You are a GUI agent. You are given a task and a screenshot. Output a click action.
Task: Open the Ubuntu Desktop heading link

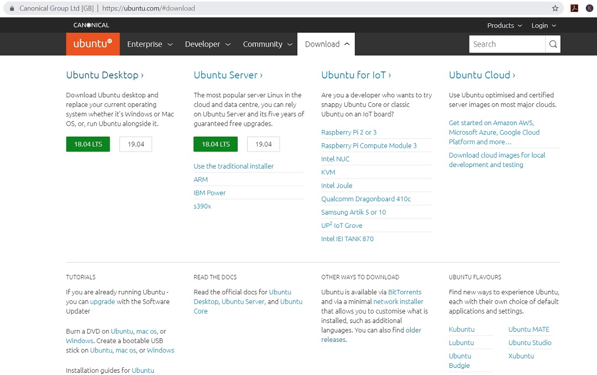[104, 75]
